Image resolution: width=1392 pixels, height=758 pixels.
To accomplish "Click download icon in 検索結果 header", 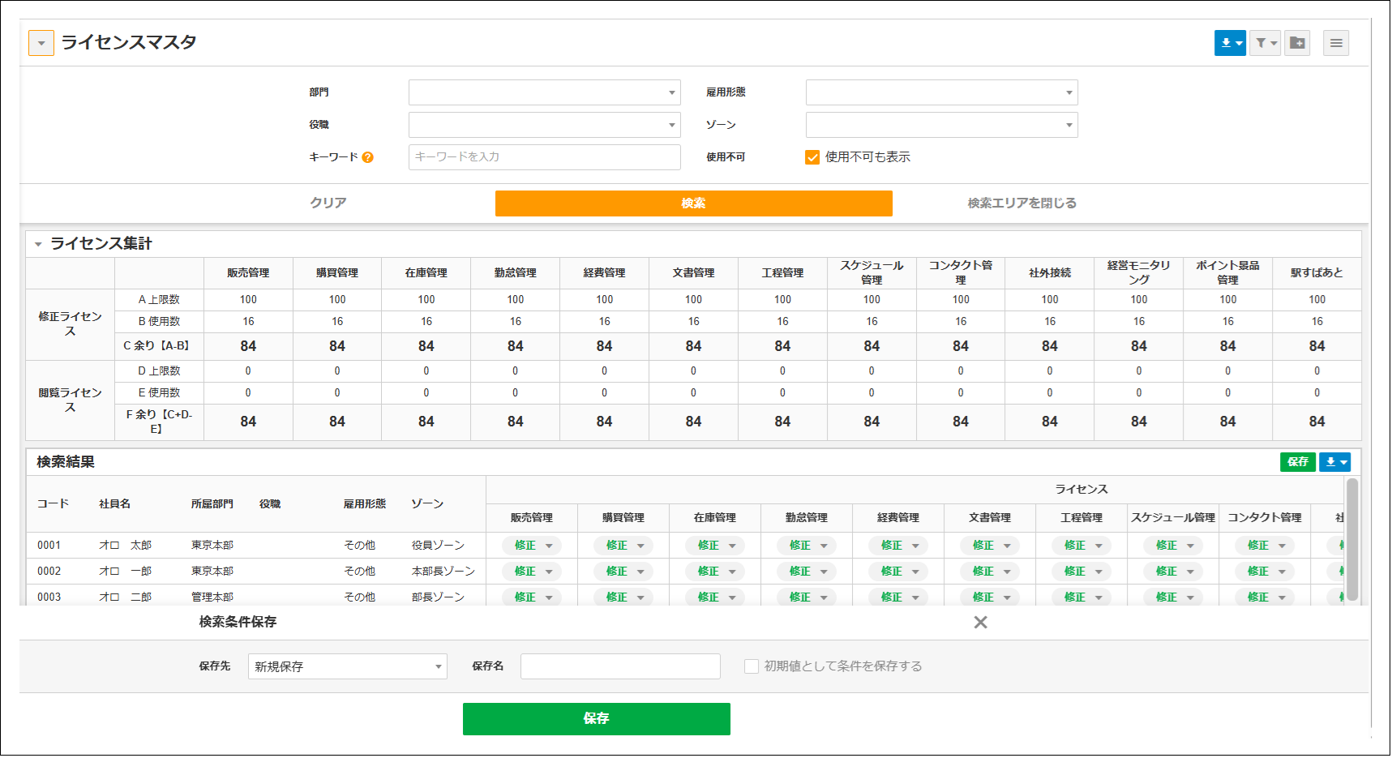I will point(1334,462).
